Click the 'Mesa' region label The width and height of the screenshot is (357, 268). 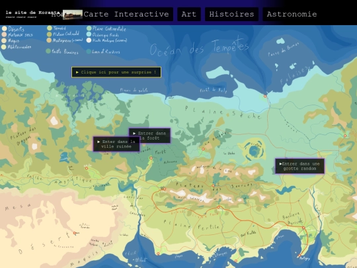pos(18,207)
